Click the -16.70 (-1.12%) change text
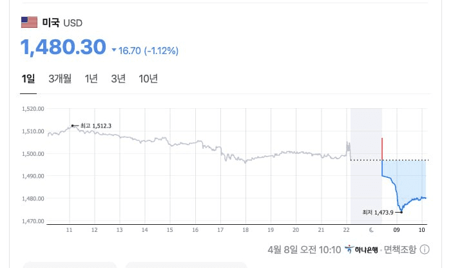The image size is (453, 268). [149, 51]
